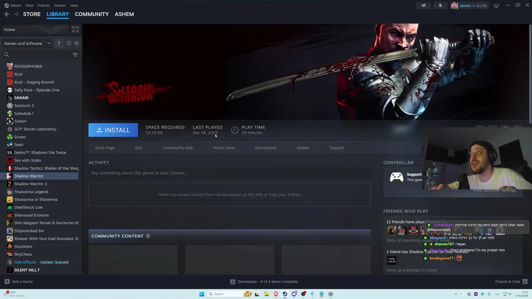Click Add a Game text
This screenshot has width=532, height=299.
(22, 282)
